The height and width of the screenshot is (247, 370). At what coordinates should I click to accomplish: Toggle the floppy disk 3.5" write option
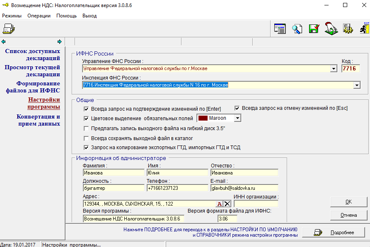pyautogui.click(x=86, y=128)
